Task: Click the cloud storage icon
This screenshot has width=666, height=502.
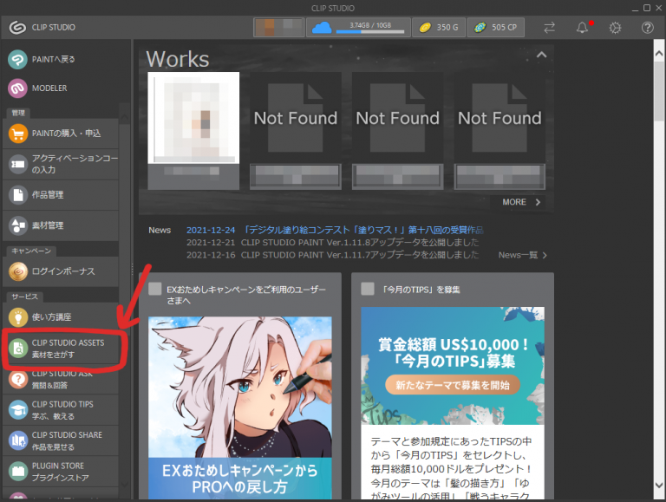Action: coord(322,28)
